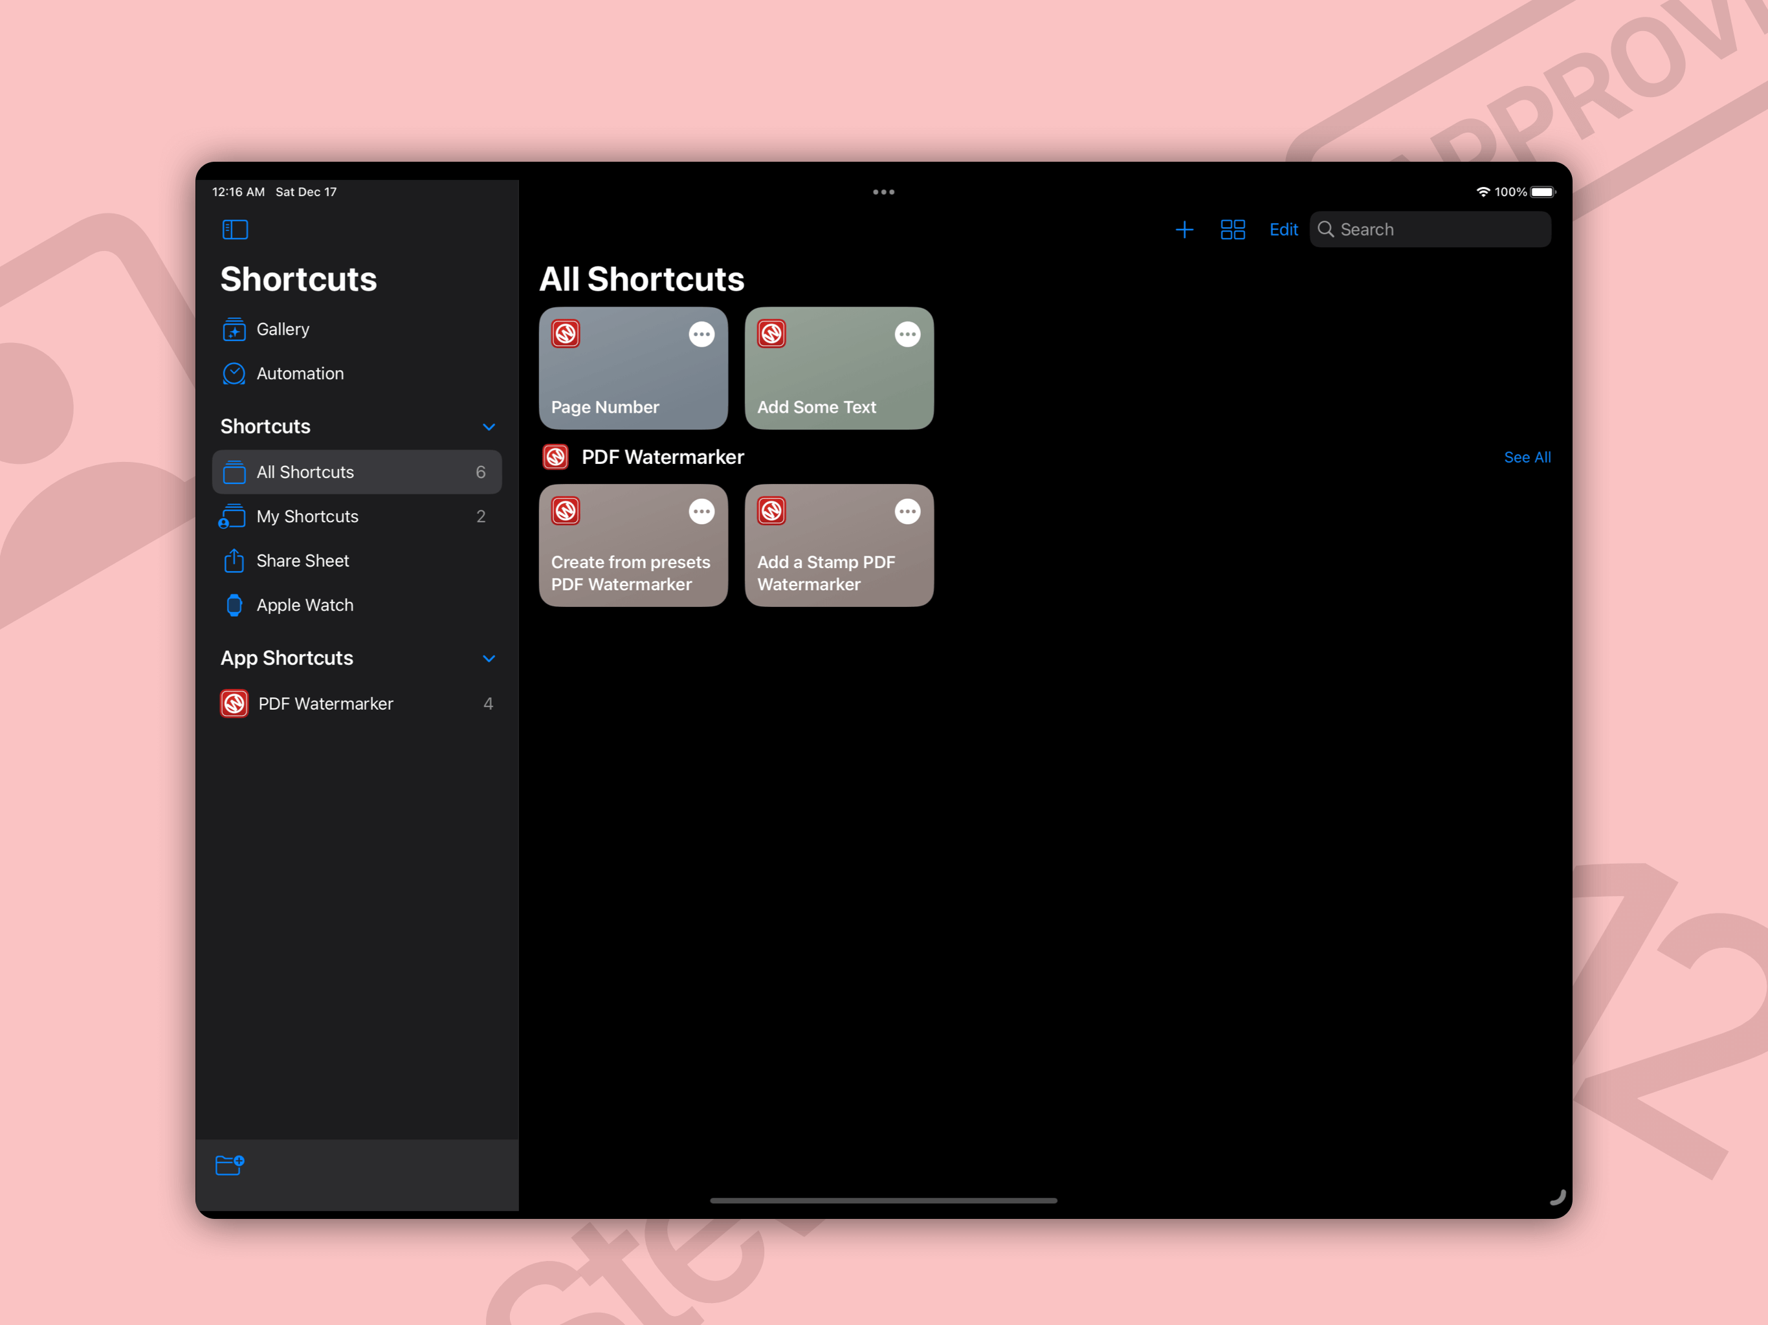Screen dimensions: 1768x1325
Task: Click the PDF Watermarker section header icon
Action: [555, 457]
